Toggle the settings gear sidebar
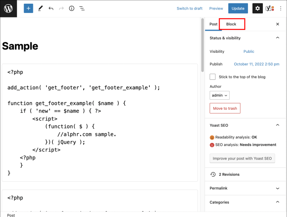The image size is (287, 217). click(x=257, y=8)
